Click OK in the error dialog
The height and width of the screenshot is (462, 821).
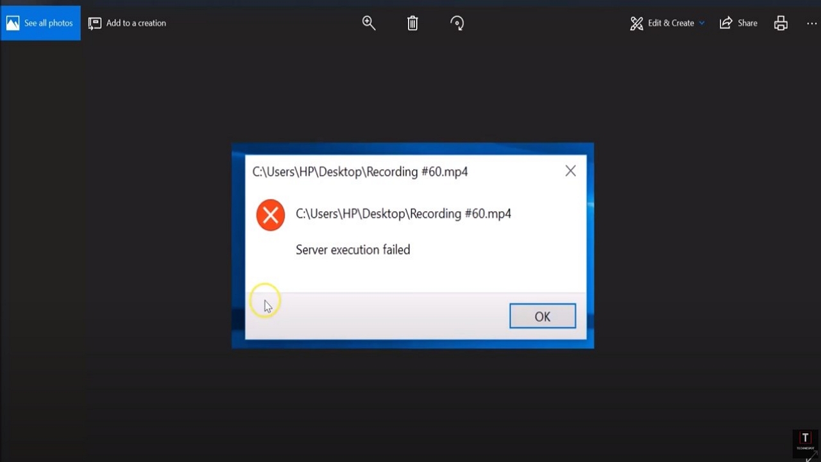pos(543,316)
